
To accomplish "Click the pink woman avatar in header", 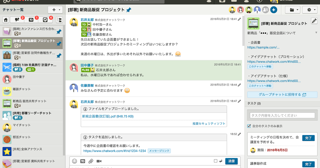I will click(241, 10).
